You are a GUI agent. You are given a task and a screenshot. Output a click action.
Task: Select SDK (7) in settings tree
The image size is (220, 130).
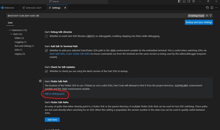pos(18,50)
